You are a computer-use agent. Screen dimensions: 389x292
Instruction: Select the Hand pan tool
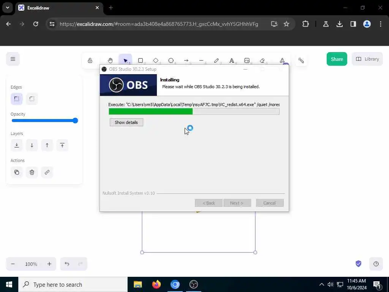click(x=110, y=60)
